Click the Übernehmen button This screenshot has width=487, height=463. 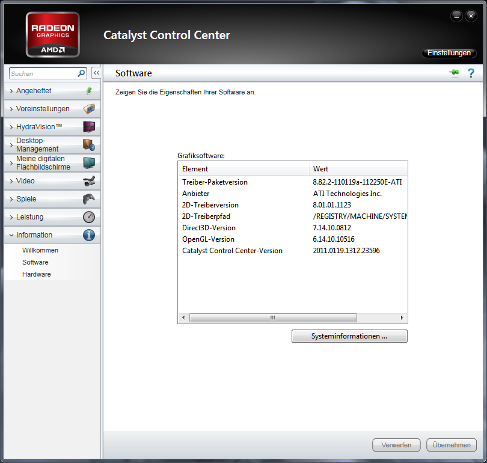pyautogui.click(x=452, y=445)
